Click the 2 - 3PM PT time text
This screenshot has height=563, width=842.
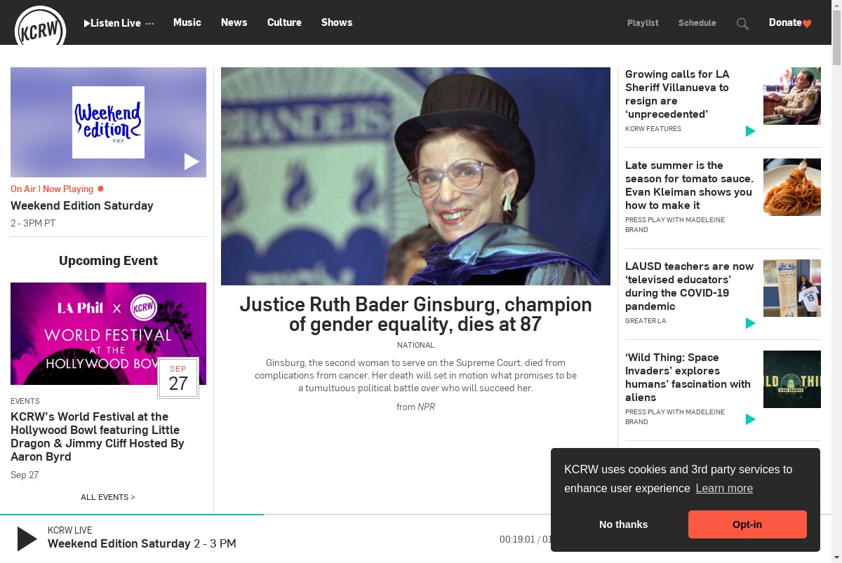(33, 224)
